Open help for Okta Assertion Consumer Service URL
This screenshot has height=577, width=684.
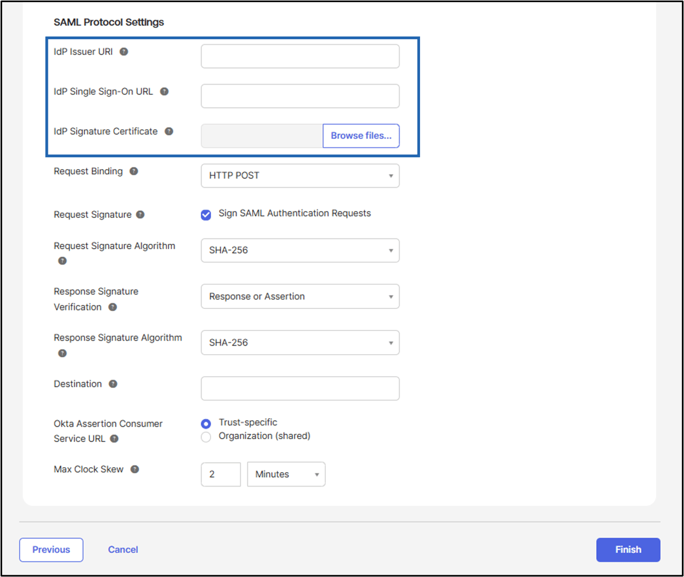point(114,439)
